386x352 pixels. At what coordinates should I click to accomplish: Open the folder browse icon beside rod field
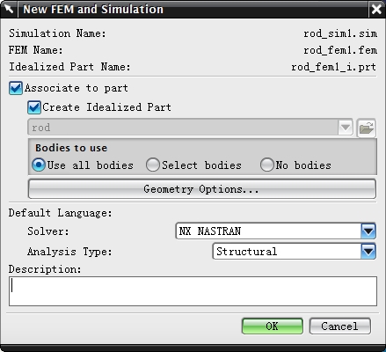pos(367,128)
